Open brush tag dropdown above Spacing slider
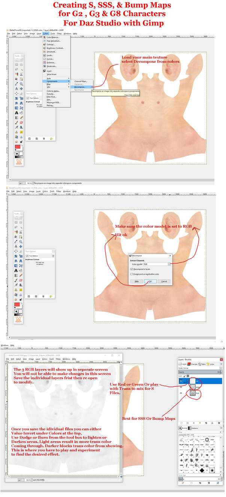 pos(200,475)
